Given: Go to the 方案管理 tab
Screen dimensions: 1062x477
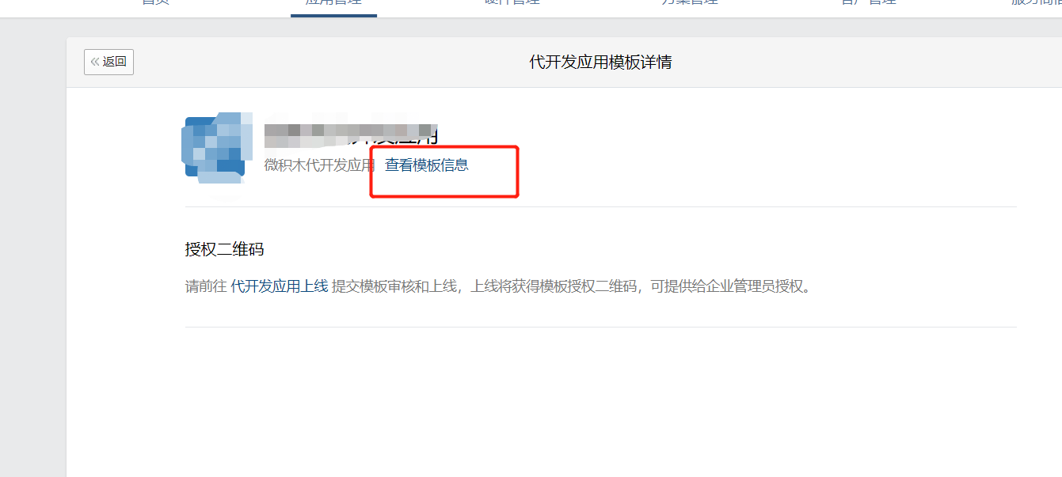Looking at the screenshot, I should click(x=691, y=3).
